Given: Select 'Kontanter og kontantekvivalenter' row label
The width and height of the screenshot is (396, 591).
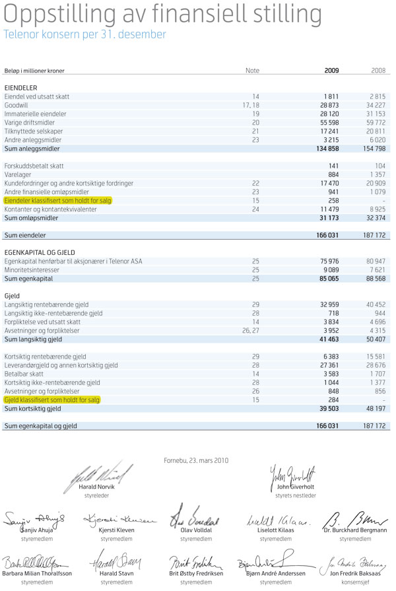Looking at the screenshot, I should (50, 209).
